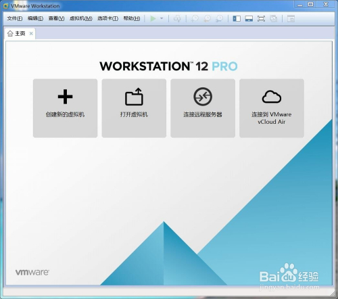Viewport: 338px width, 299px height.
Task: Expand the power options dropdown arrow
Action: [x=162, y=18]
